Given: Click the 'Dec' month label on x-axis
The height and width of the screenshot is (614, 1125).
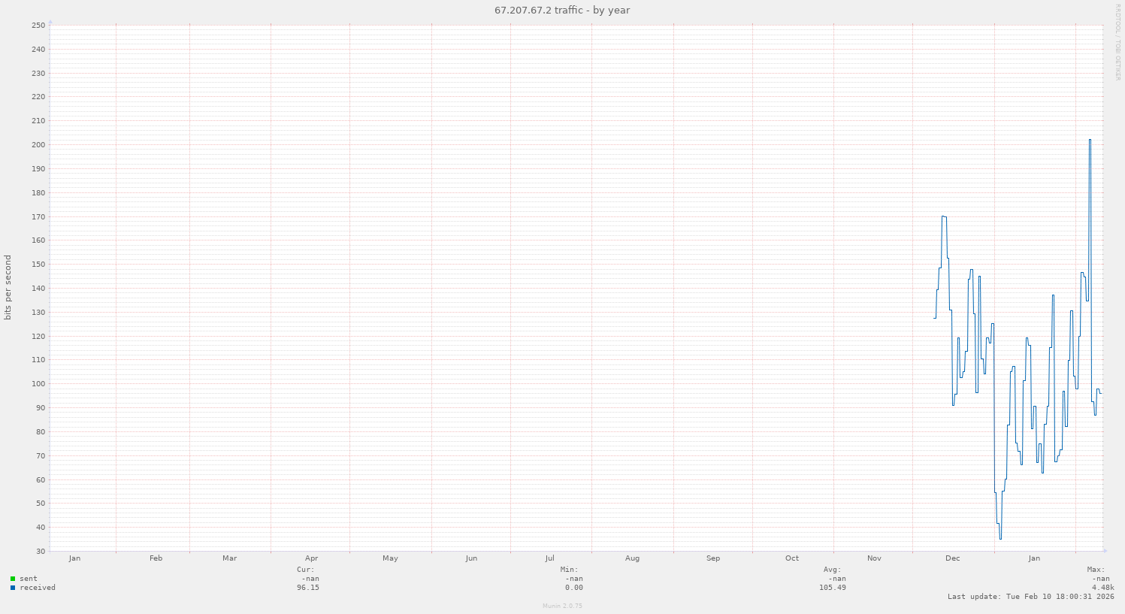Looking at the screenshot, I should point(952,558).
